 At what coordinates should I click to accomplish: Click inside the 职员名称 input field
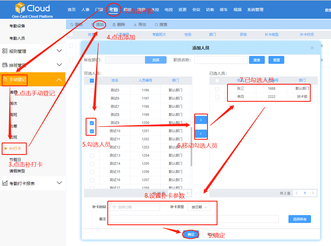coord(221,60)
